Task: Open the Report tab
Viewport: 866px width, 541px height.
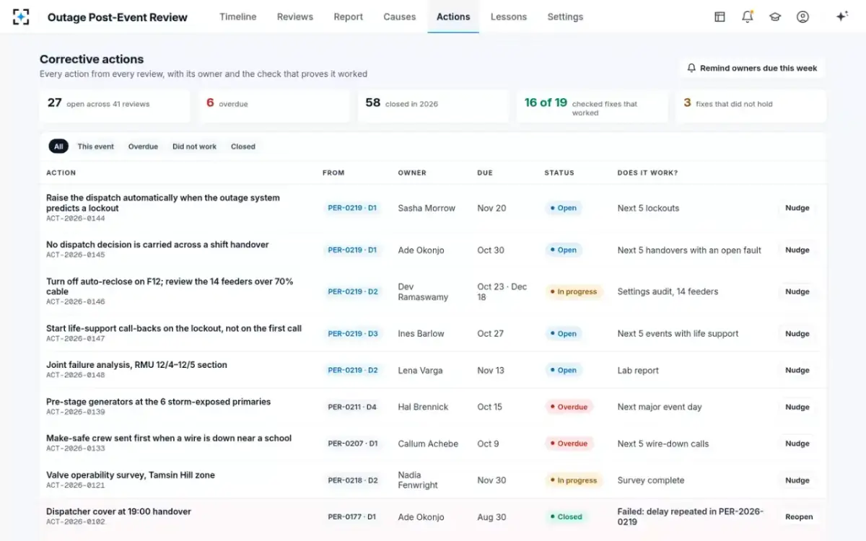Action: tap(349, 17)
